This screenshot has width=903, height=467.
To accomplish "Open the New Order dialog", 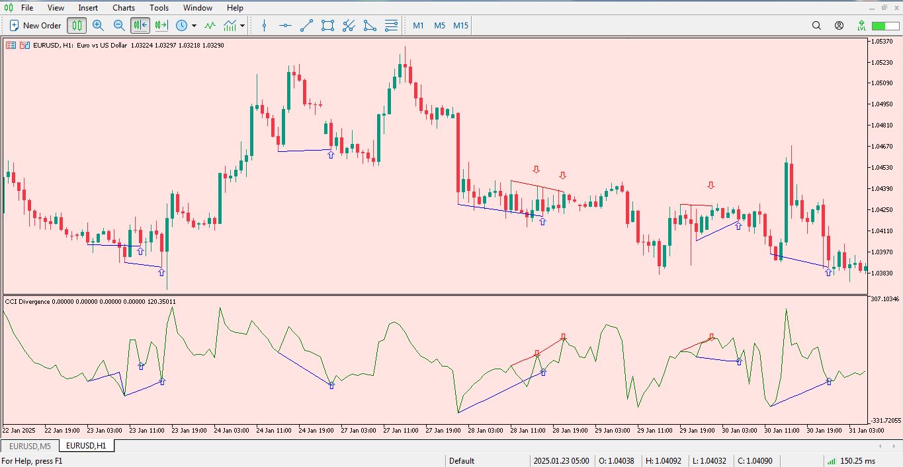I will [35, 26].
